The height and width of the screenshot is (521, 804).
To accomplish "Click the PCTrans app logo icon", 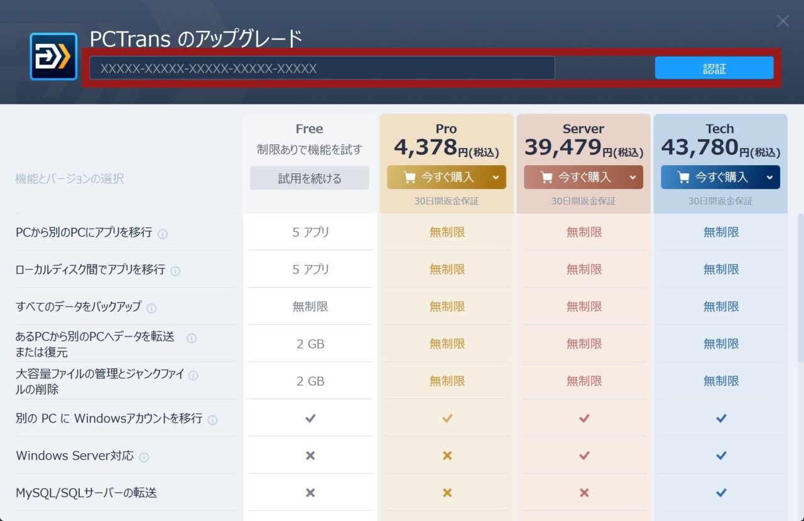I will coord(53,56).
